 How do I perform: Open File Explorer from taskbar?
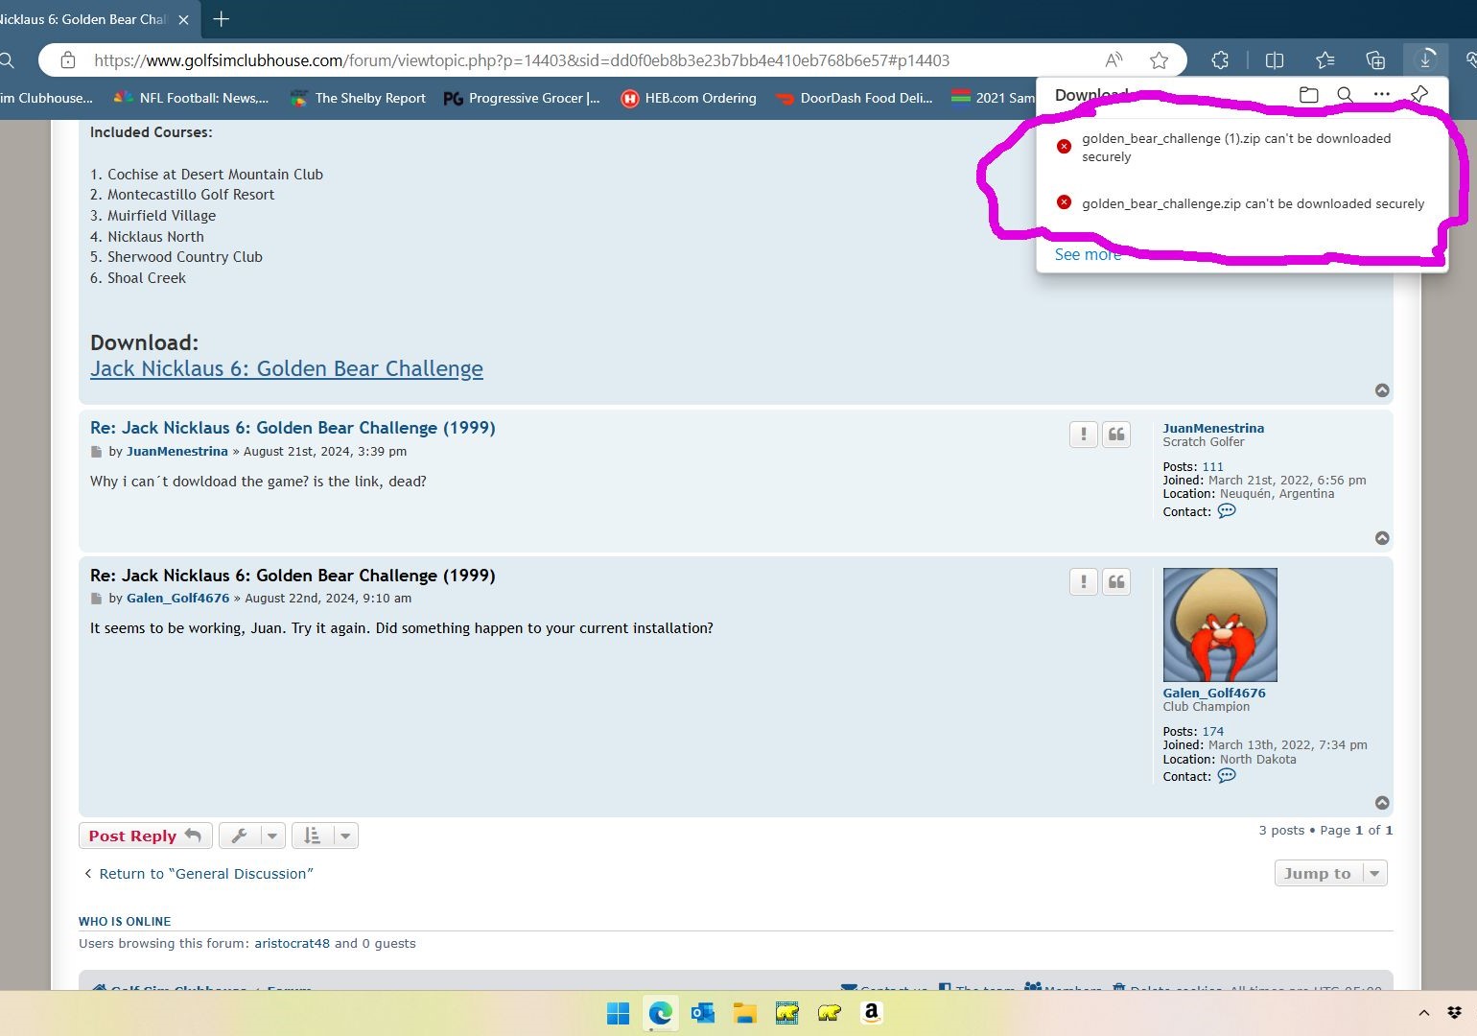(744, 1013)
